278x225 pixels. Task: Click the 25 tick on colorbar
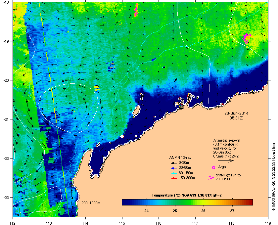(175, 211)
